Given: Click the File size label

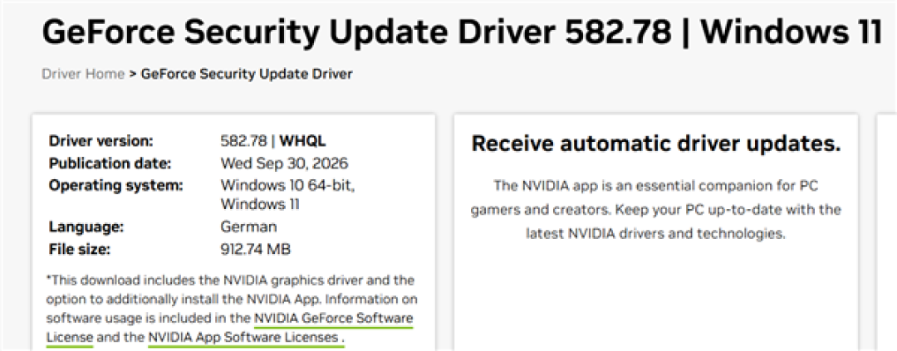Looking at the screenshot, I should click(x=80, y=249).
